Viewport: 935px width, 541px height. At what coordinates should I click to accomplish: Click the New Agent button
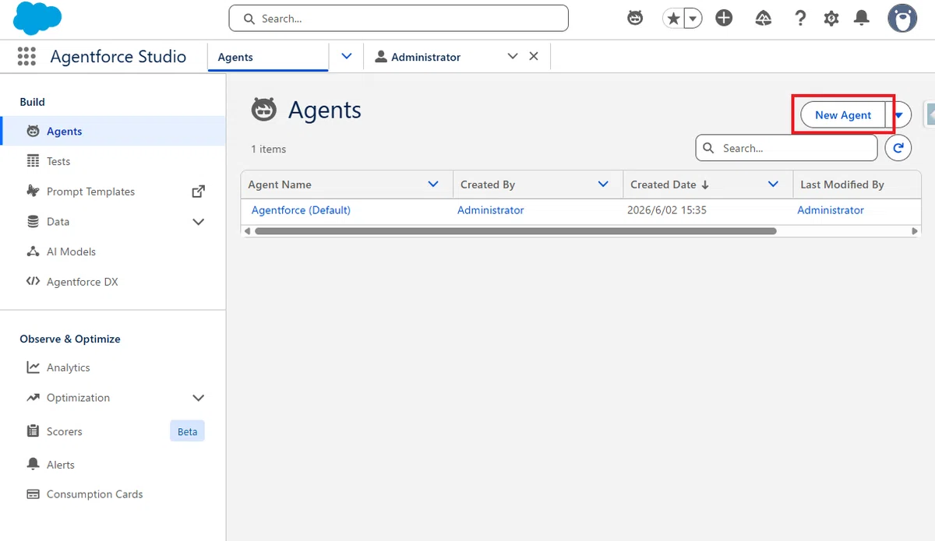coord(843,115)
